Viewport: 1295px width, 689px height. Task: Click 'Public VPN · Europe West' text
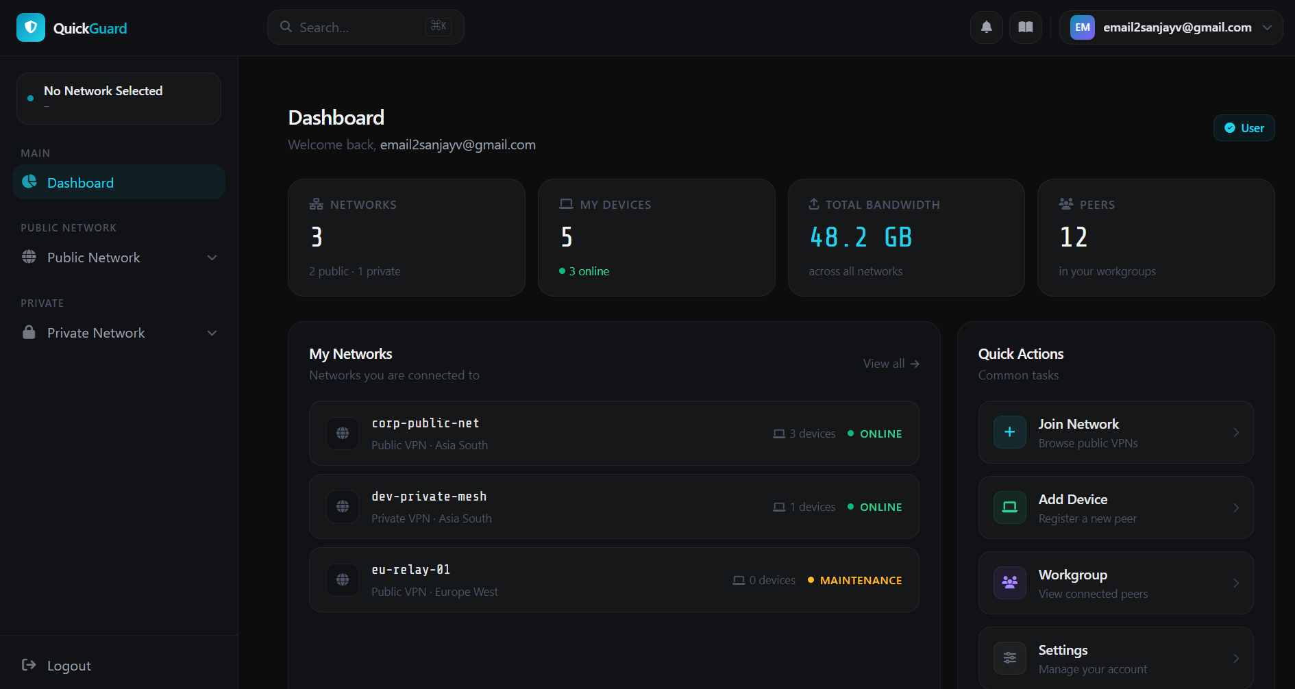tap(434, 592)
